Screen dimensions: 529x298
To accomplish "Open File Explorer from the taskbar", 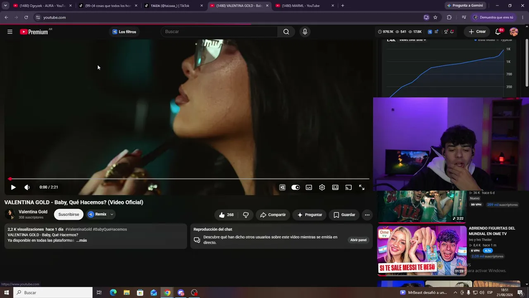I will click(126, 293).
